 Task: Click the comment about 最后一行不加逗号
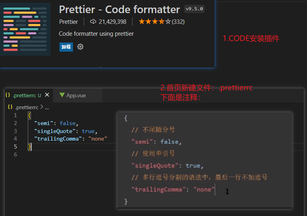(x=200, y=177)
